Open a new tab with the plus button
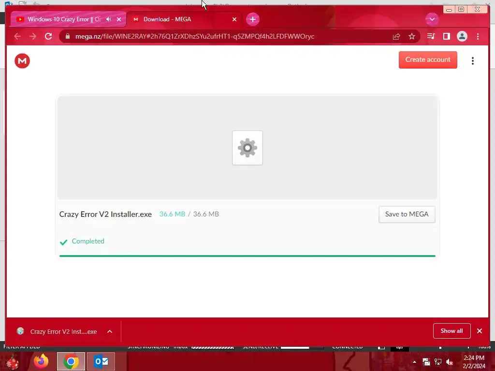The height and width of the screenshot is (371, 495). (252, 19)
